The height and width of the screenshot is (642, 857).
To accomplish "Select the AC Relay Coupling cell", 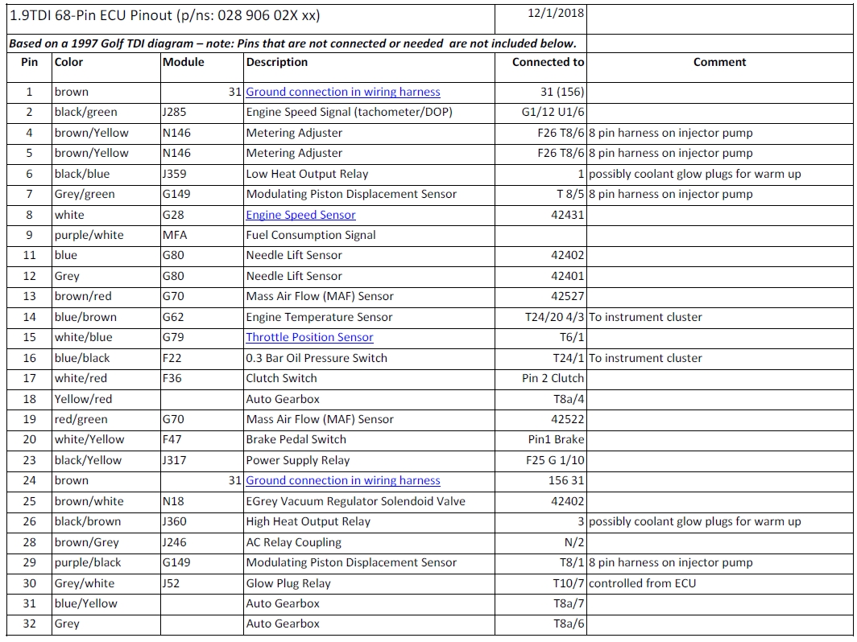I will coord(293,542).
